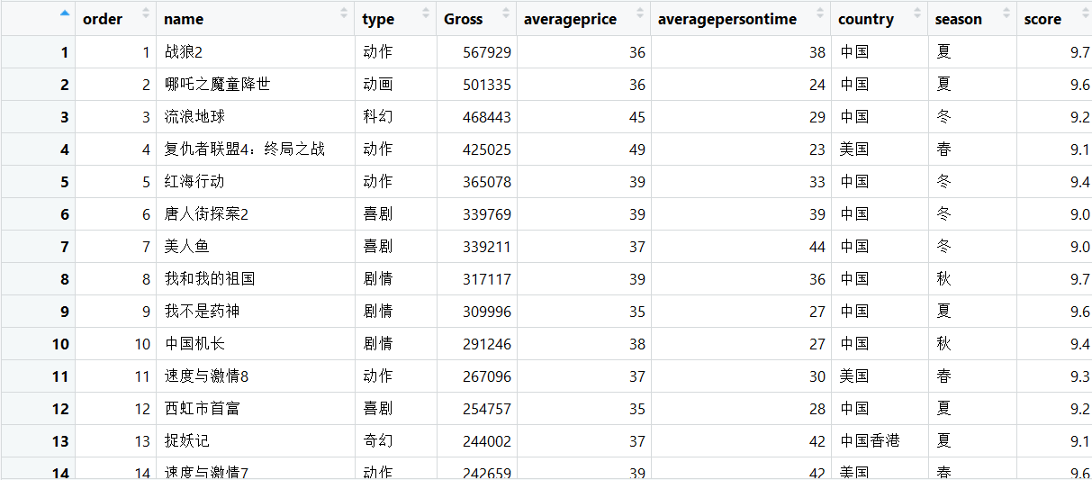Click Gross value 425025

[487, 149]
